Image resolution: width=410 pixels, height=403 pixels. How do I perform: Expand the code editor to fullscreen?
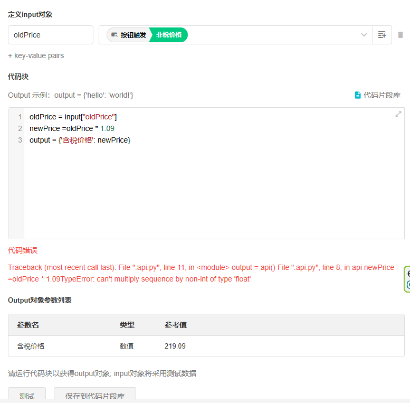398,114
